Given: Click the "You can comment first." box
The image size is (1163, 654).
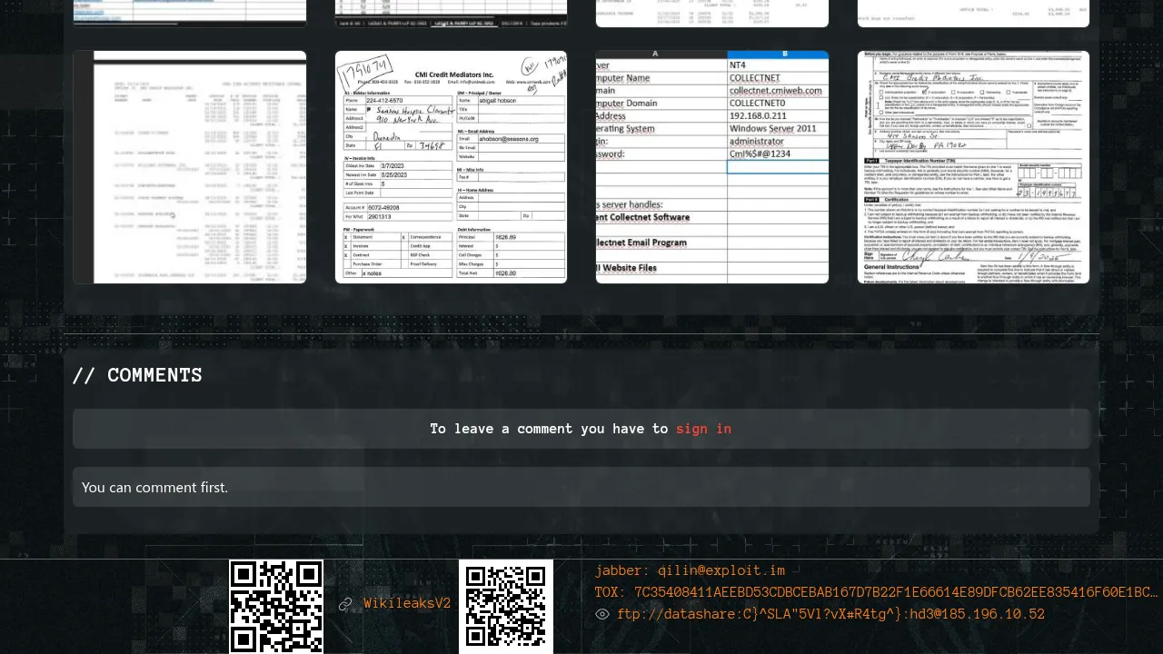Looking at the screenshot, I should 581,487.
